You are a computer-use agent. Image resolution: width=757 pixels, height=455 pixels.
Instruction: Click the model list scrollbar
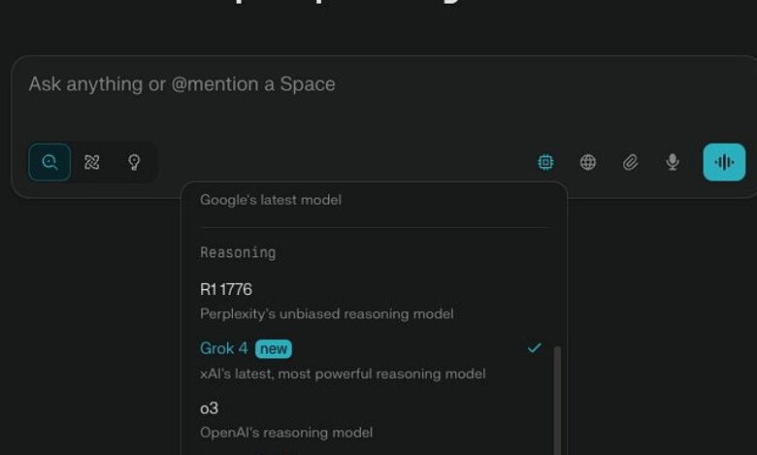[557, 400]
